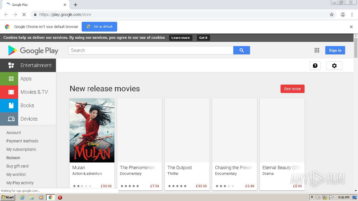Open the My subscriptions link
358x201 pixels.
coord(21,149)
